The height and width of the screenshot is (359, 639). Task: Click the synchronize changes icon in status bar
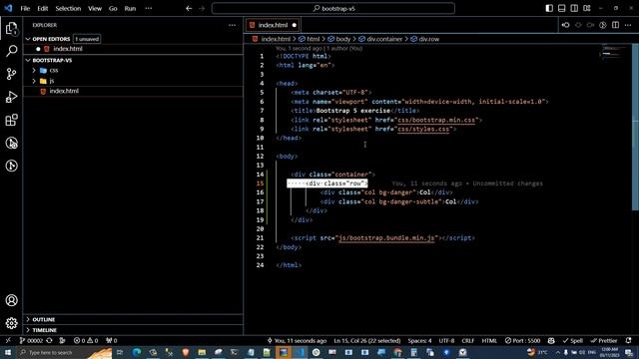pos(49,341)
